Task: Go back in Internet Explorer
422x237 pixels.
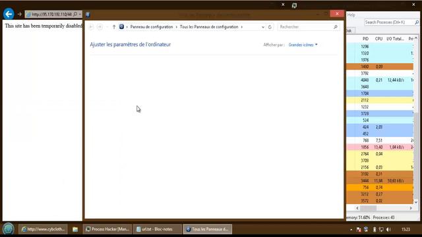Action: pyautogui.click(x=9, y=14)
